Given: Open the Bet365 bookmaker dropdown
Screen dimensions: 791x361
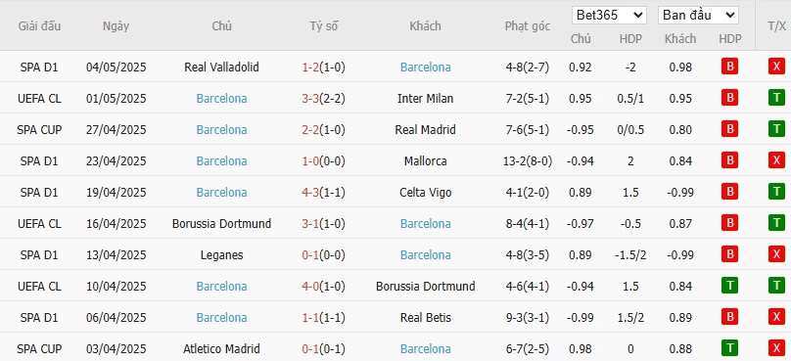Looking at the screenshot, I should pos(609,15).
